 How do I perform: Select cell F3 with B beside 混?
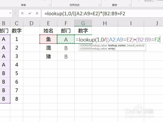[x=66, y=48]
